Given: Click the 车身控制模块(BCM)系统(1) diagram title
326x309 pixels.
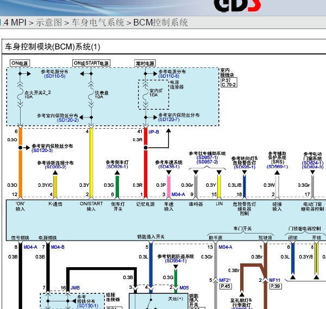Looking at the screenshot, I should click(53, 47).
